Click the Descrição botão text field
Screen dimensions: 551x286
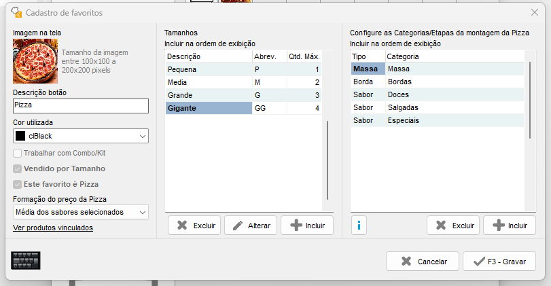(80, 106)
